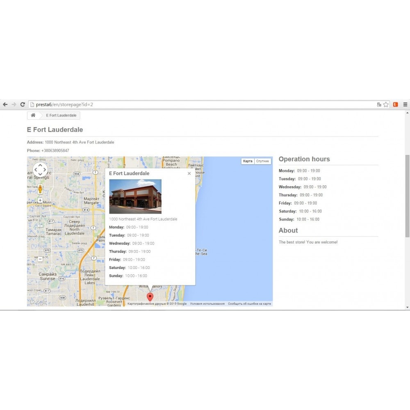Image resolution: width=410 pixels, height=410 pixels.
Task: Click the red map marker pin
Action: (150, 297)
